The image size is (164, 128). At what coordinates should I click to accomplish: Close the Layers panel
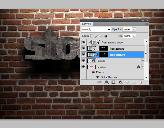147,20
